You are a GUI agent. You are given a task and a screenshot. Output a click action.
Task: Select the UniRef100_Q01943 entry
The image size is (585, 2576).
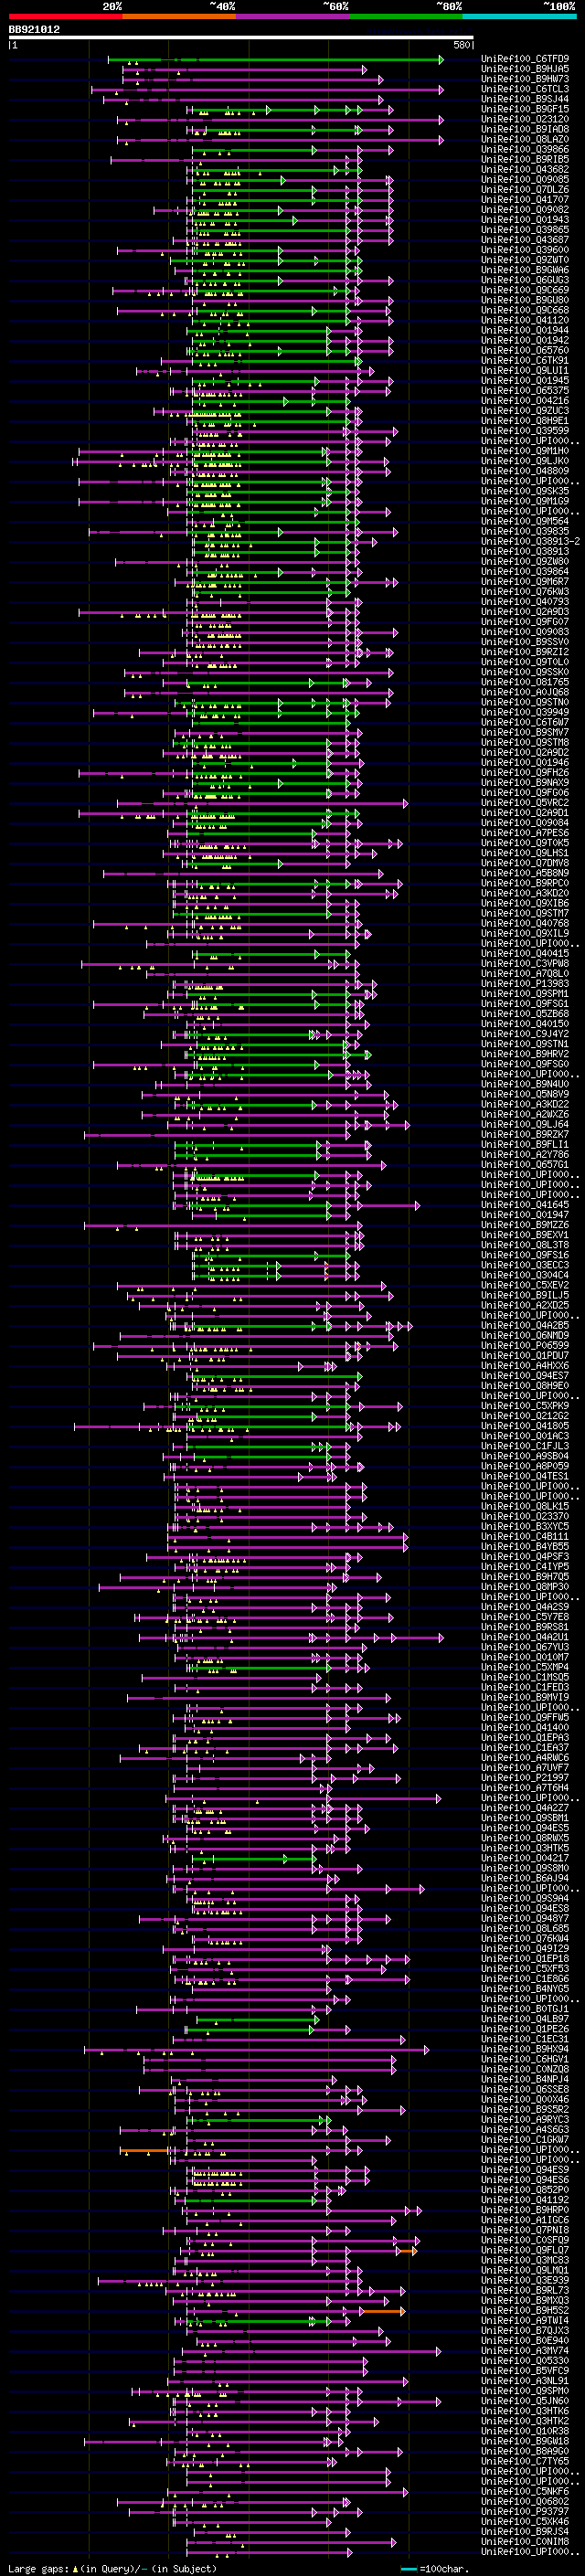(525, 219)
